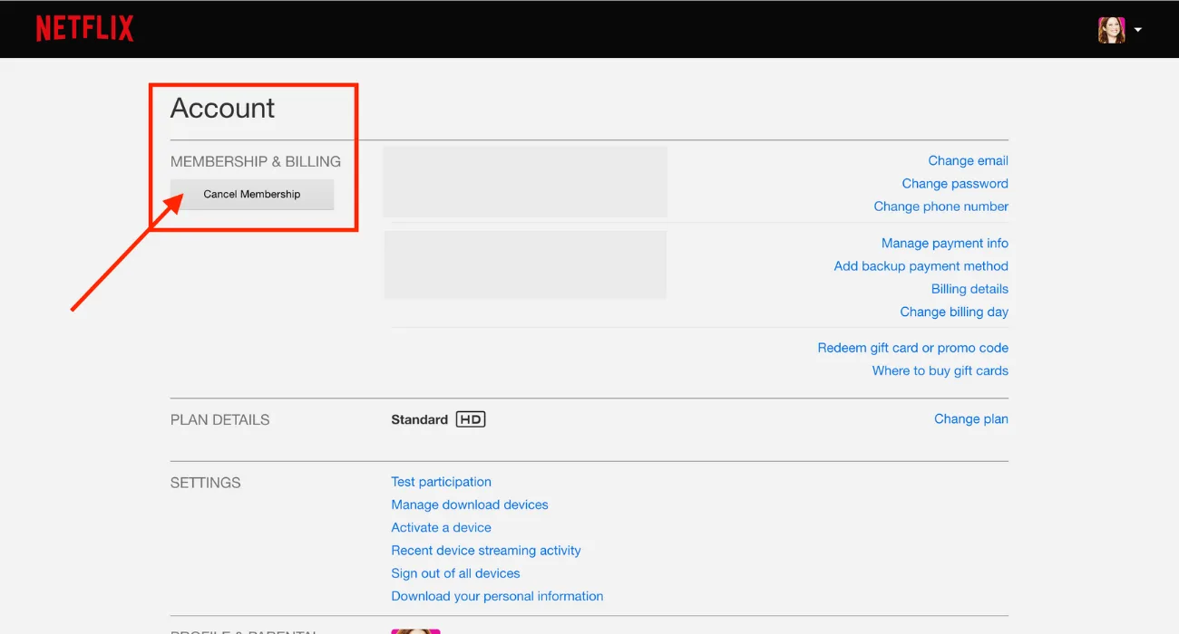This screenshot has width=1179, height=634.
Task: View Billing details
Action: tap(970, 289)
